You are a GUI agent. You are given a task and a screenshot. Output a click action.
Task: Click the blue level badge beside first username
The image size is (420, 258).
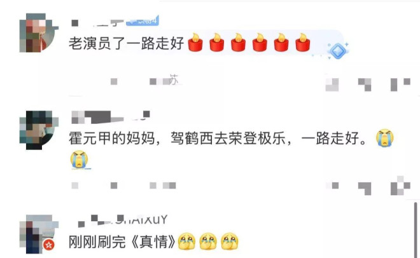tap(143, 20)
